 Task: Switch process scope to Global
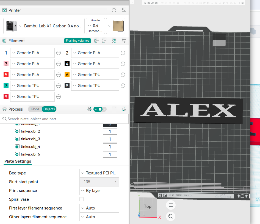point(35,109)
